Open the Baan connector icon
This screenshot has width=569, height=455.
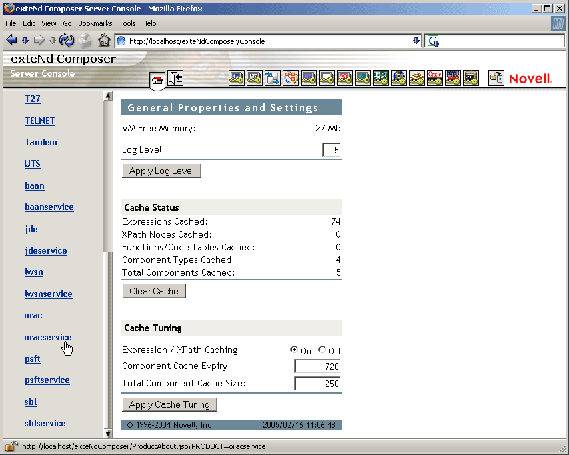(x=381, y=78)
